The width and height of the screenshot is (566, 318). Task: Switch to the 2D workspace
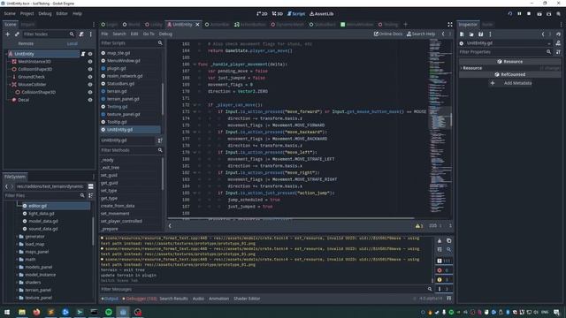262,14
